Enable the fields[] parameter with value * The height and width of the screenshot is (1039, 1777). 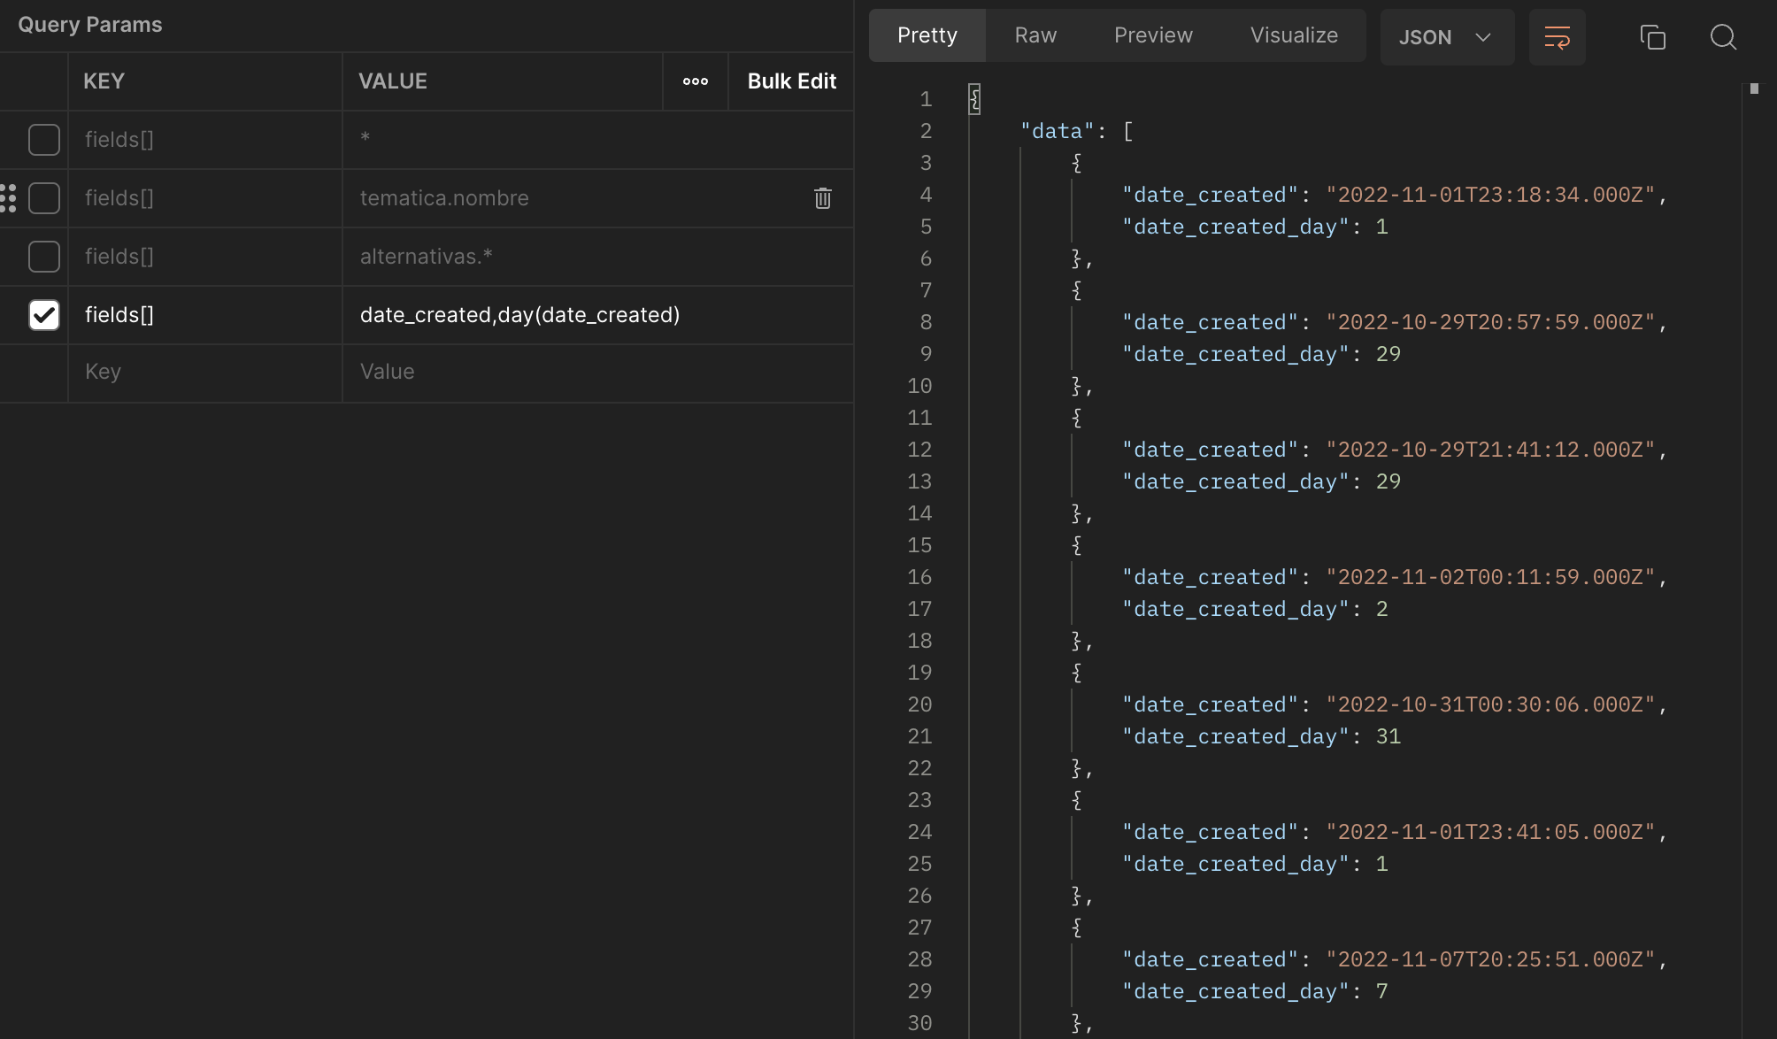[x=44, y=140]
